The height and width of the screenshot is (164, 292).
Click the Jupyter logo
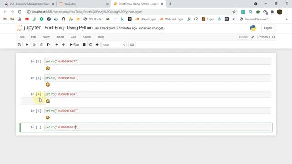click(x=29, y=28)
